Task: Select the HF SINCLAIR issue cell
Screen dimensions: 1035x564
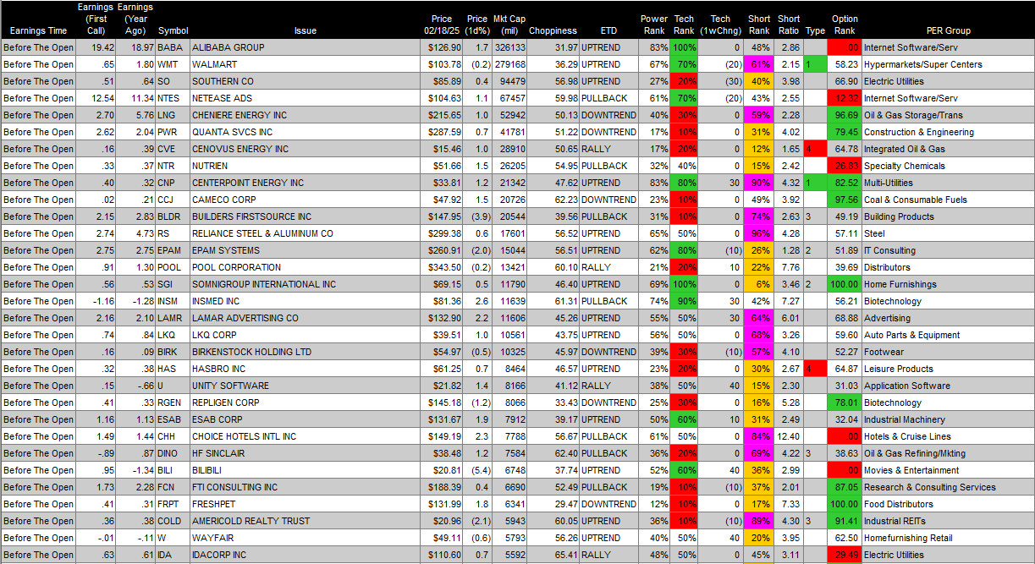Action: [306, 453]
